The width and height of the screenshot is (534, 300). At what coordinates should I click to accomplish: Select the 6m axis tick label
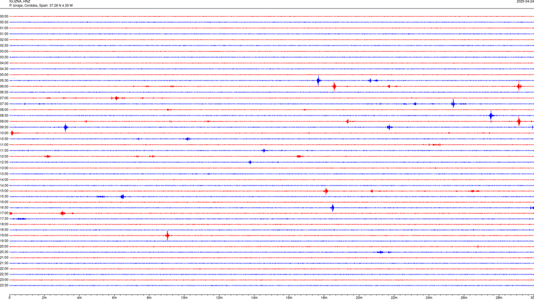point(115,298)
